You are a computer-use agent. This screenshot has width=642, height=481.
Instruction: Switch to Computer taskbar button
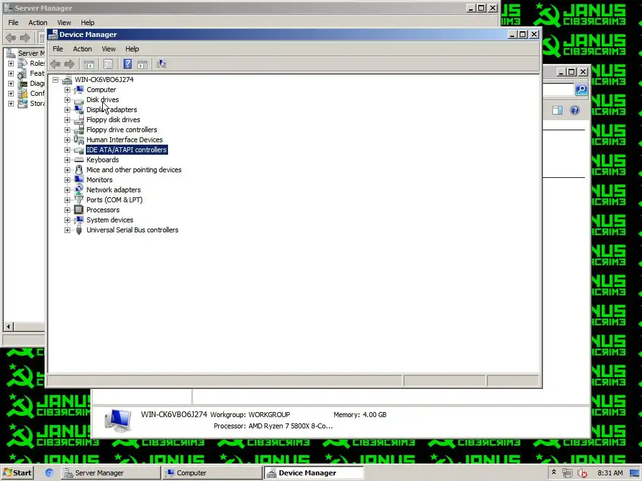[x=212, y=473]
